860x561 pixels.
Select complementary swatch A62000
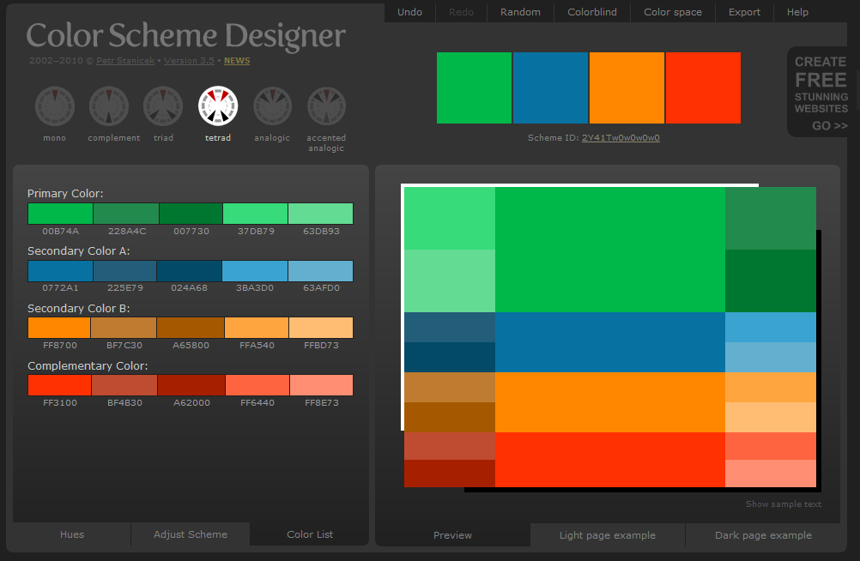coord(191,385)
